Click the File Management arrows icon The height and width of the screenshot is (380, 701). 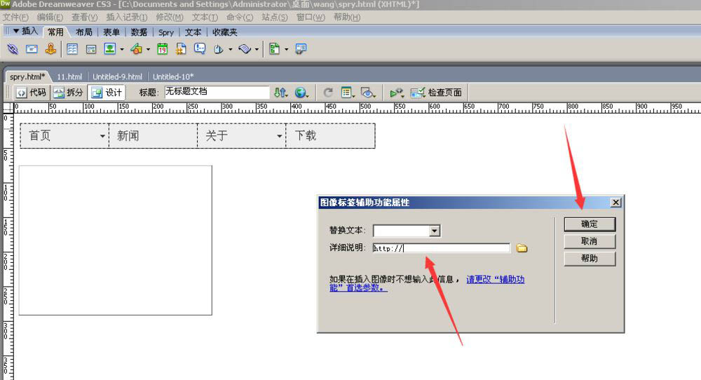coord(281,93)
